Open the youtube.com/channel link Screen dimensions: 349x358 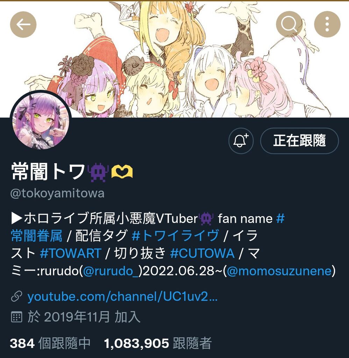[x=122, y=296]
